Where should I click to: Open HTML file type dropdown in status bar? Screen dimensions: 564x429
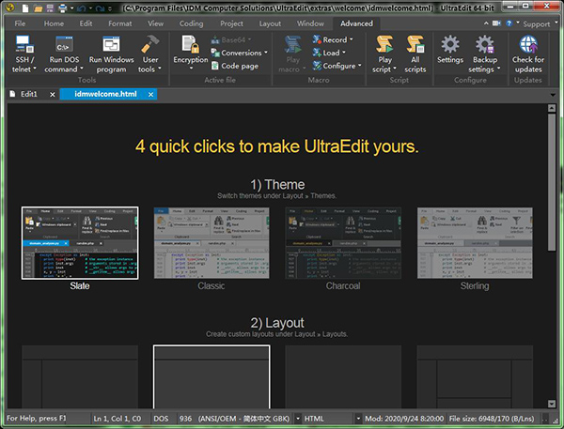coord(358,419)
